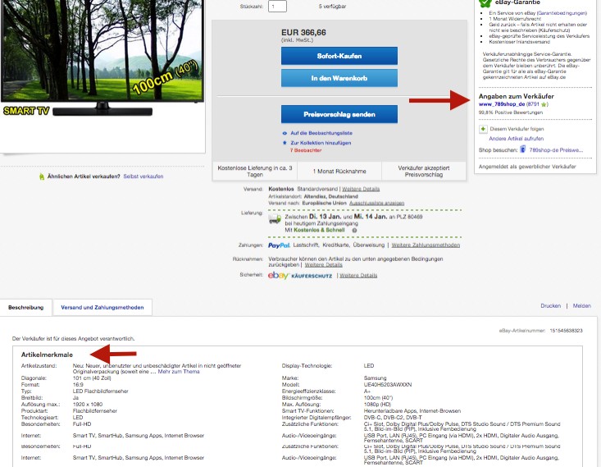The height and width of the screenshot is (467, 601).
Task: Click the eye icon for Beobachtungsliste
Action: click(x=284, y=132)
